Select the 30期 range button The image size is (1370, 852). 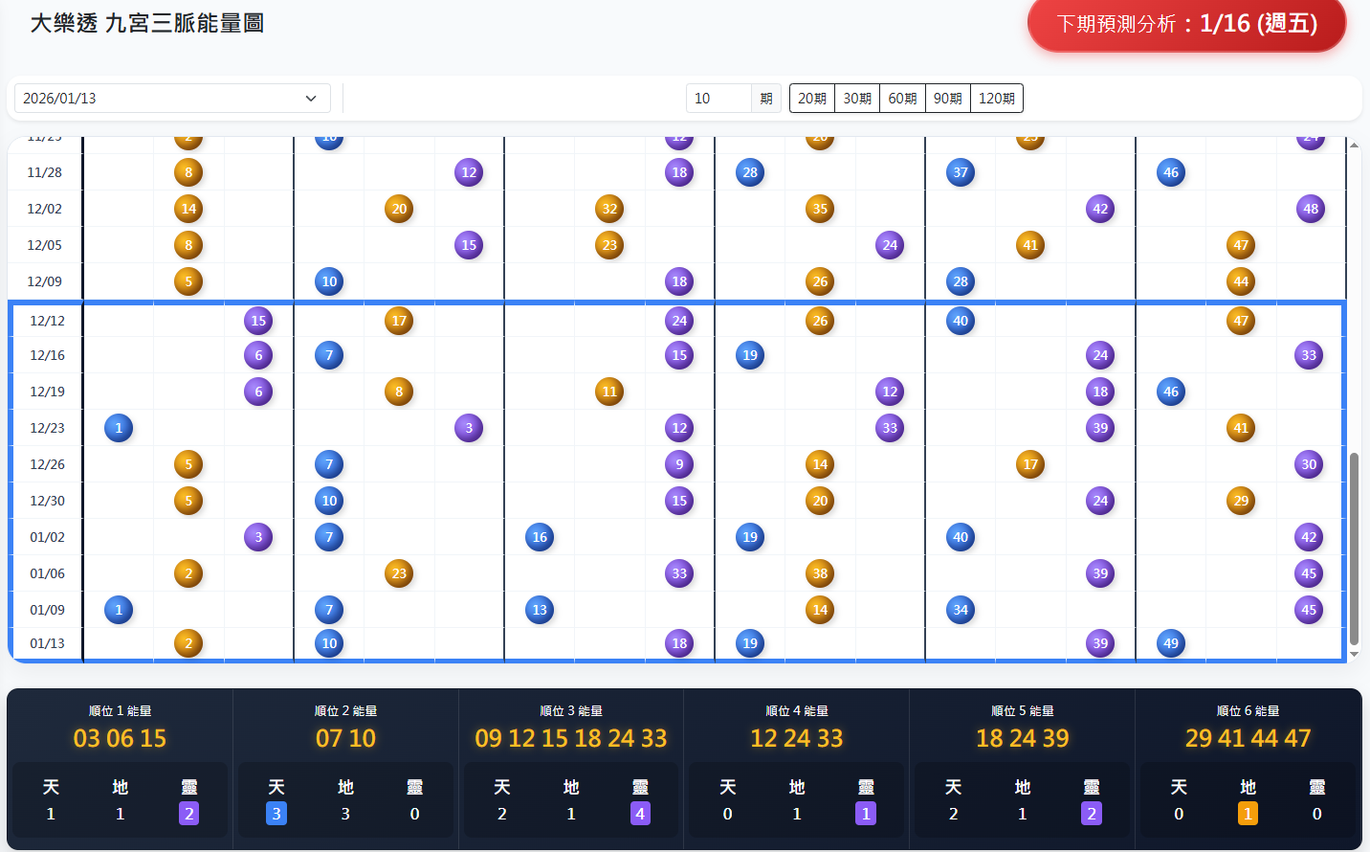click(x=856, y=99)
